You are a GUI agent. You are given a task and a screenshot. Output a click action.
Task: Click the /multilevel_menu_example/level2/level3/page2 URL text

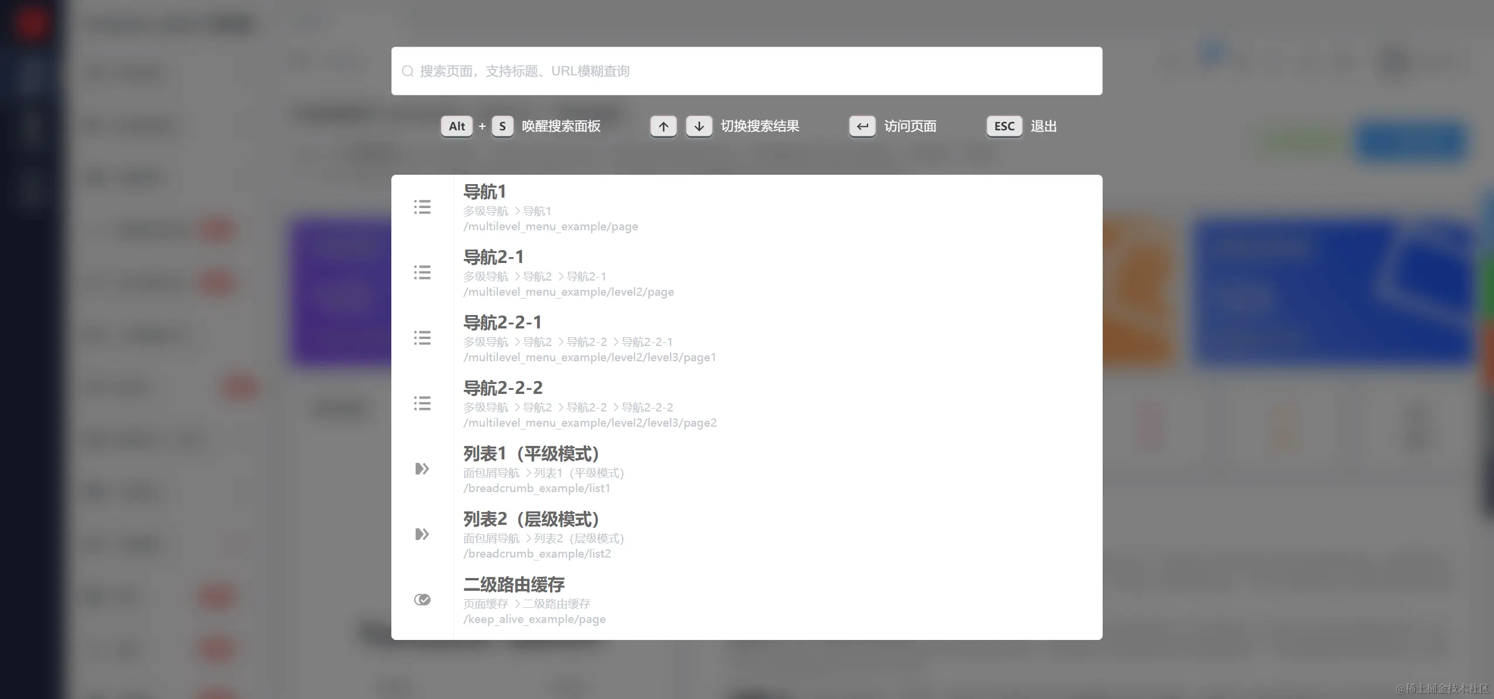(590, 423)
